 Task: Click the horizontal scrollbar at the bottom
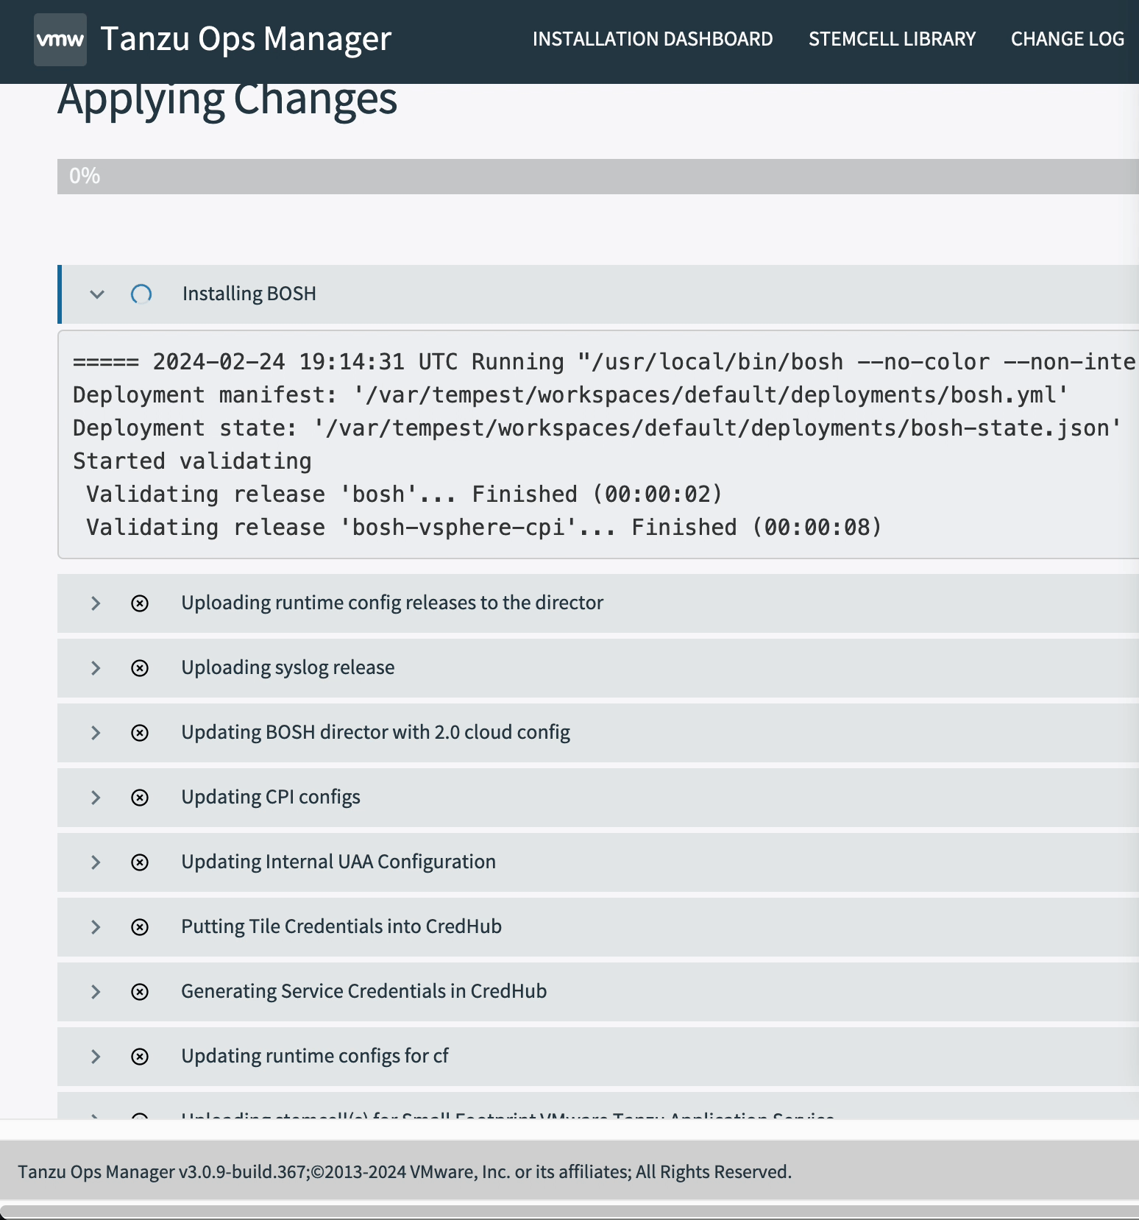click(x=569, y=1211)
